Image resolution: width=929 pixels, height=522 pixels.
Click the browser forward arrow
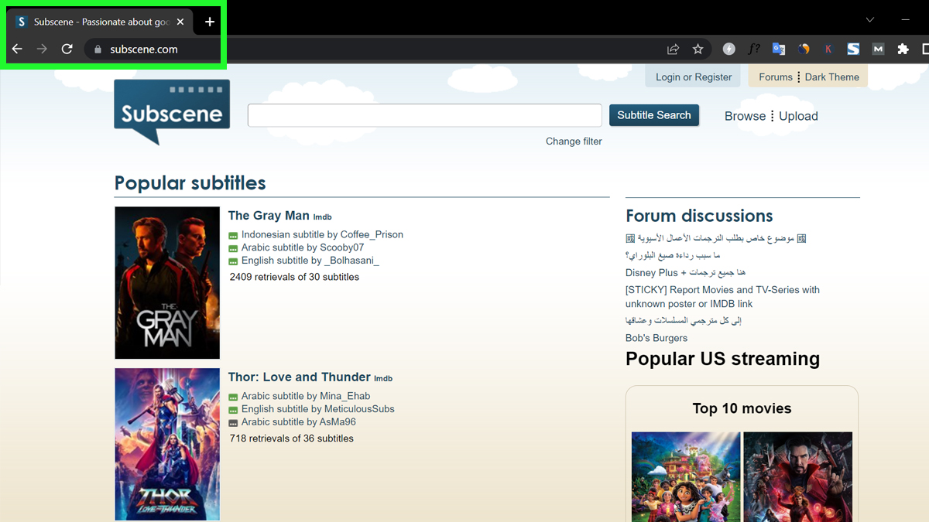click(42, 49)
